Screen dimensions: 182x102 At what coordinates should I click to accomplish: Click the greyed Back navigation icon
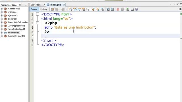(x=57, y=9)
